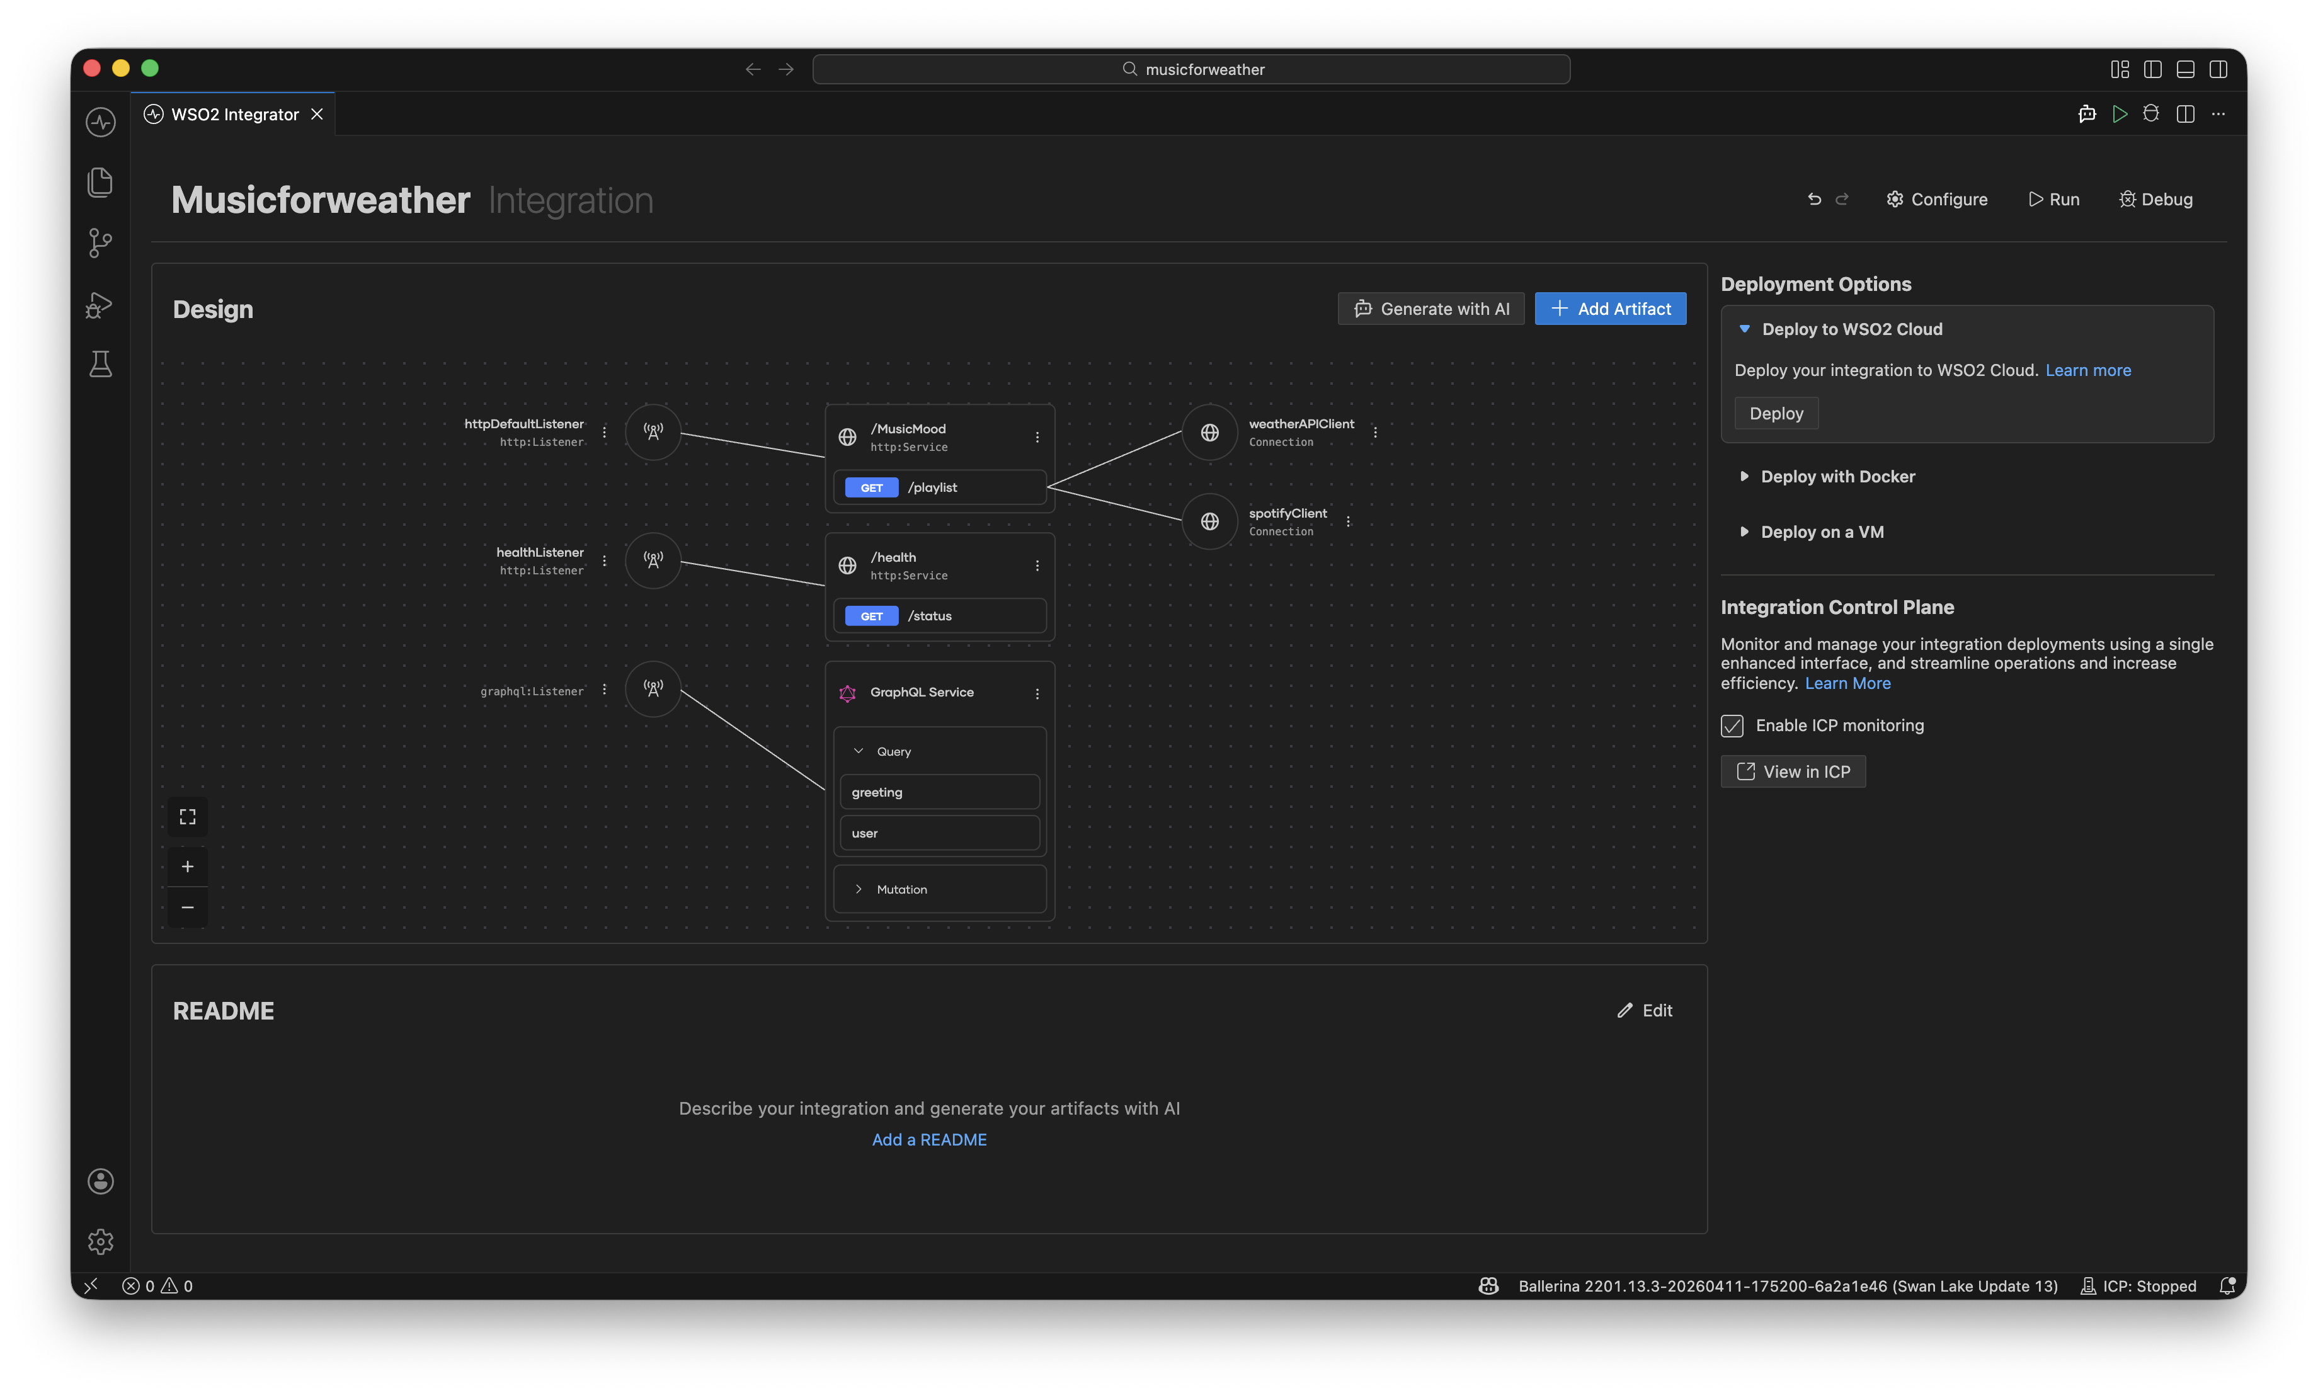
Task: Toggle the primary side bar
Action: pos(2152,69)
